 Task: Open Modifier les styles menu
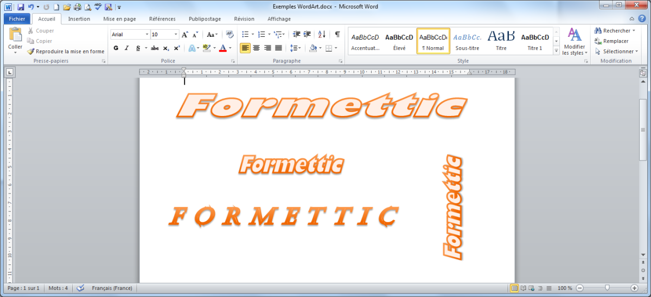pos(575,42)
